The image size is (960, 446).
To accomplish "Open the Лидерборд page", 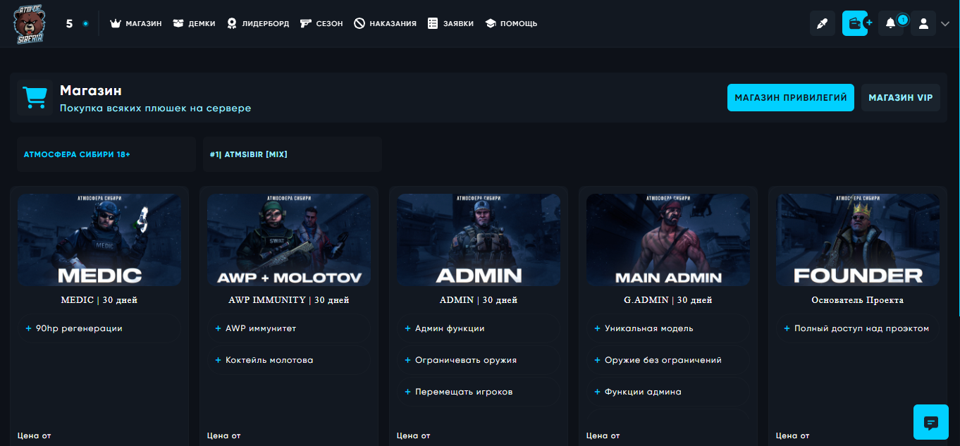I will [257, 23].
